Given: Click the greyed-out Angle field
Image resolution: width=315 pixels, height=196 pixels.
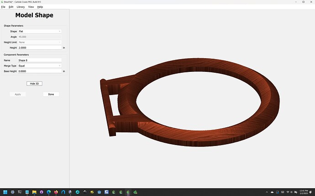Looking at the screenshot, I should coord(40,37).
